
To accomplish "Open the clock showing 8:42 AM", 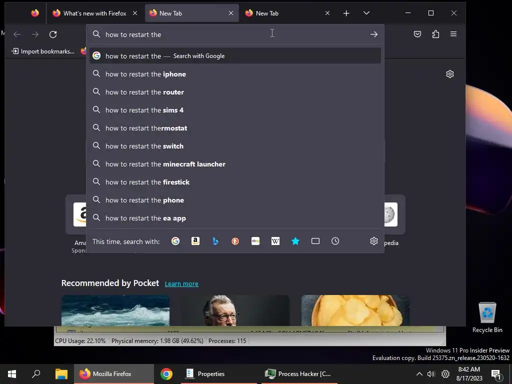I will click(469, 374).
